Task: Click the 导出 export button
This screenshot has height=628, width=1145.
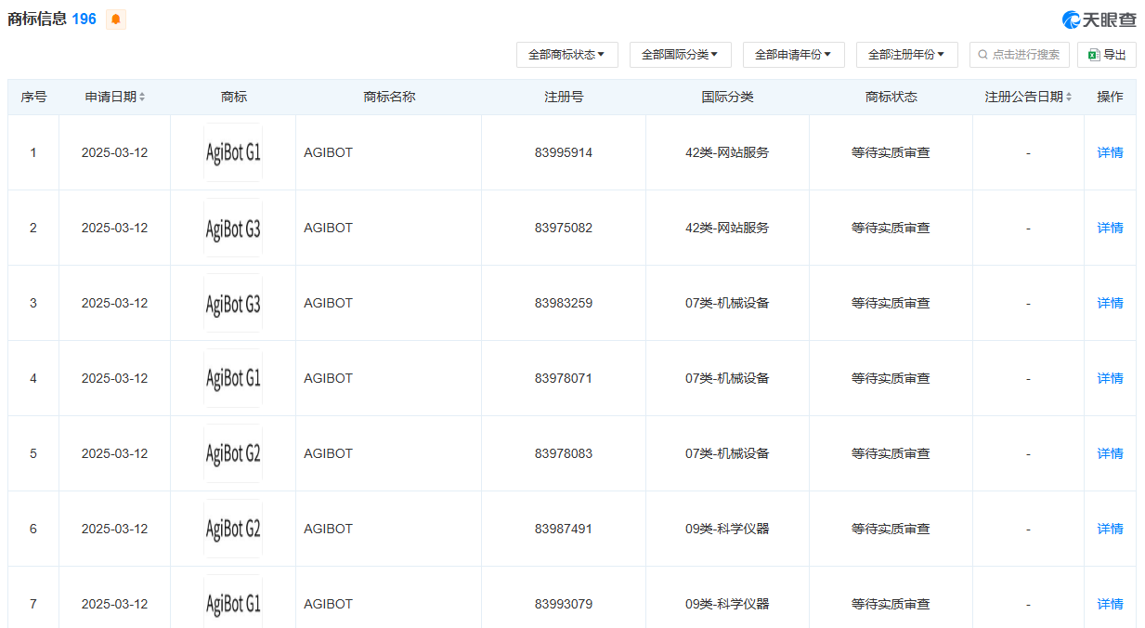Action: click(x=1107, y=55)
